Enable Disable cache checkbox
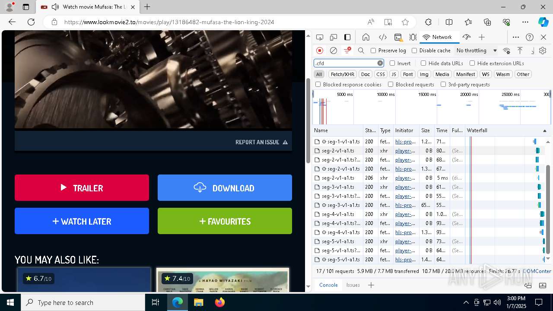This screenshot has width=553, height=311. click(414, 51)
